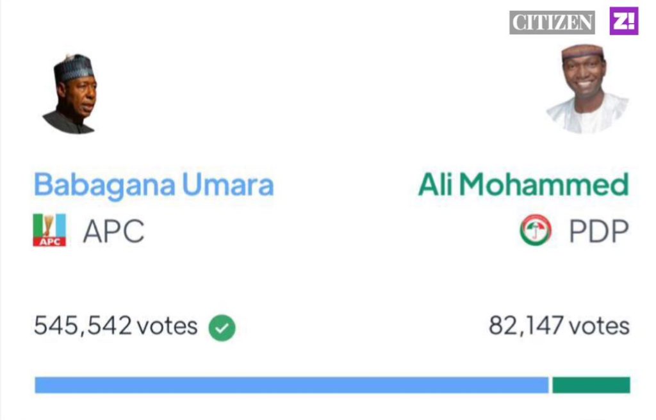Open Babagana Umara's profile photo

72,95
